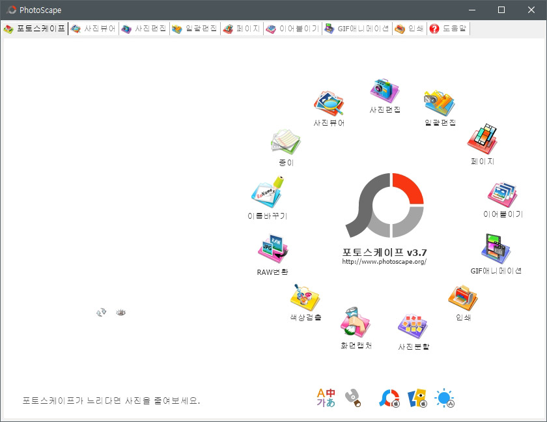Open 이름바꾸기 rename icon

pos(268,192)
